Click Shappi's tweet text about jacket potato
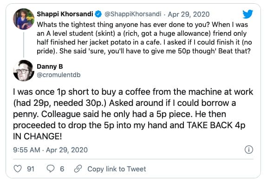The width and height of the screenshot is (267, 183). pyautogui.click(x=144, y=38)
